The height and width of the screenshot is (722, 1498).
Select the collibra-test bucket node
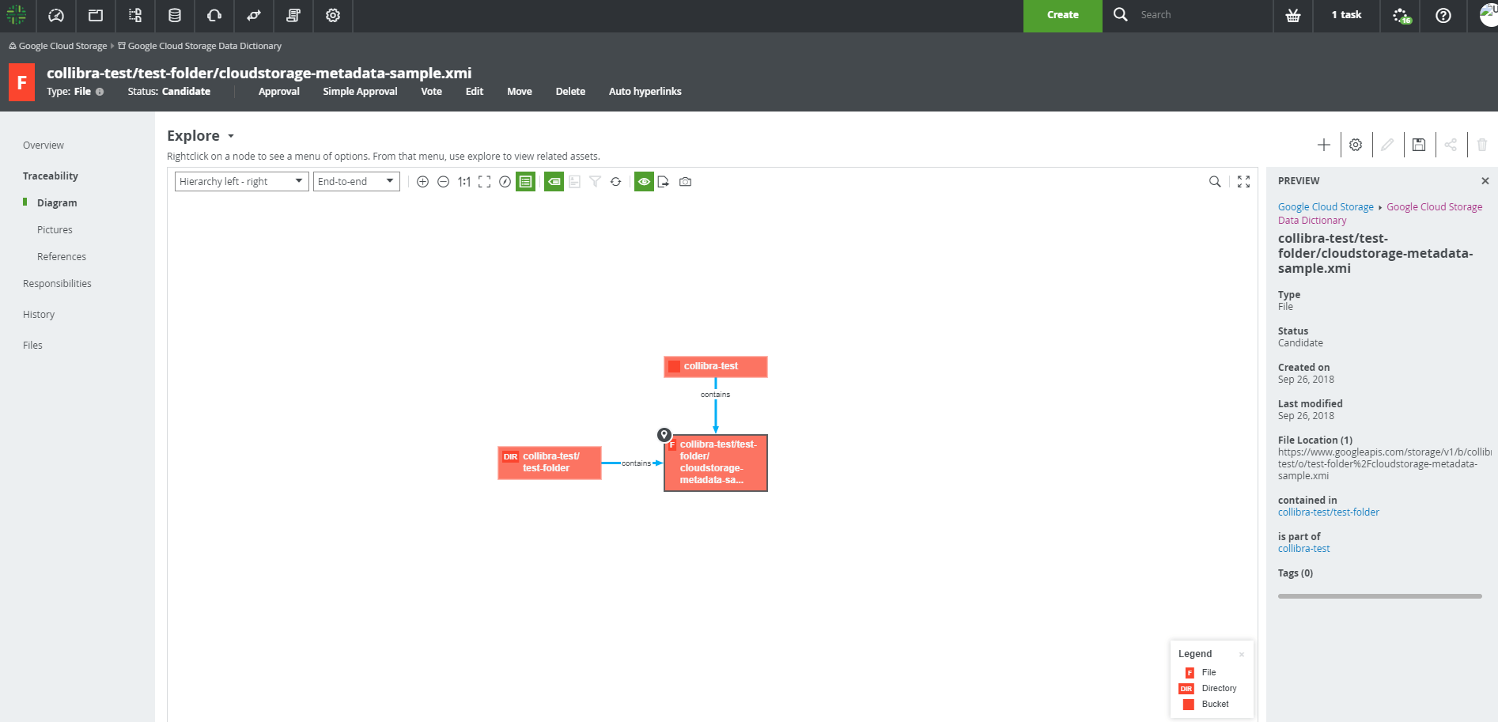coord(716,367)
